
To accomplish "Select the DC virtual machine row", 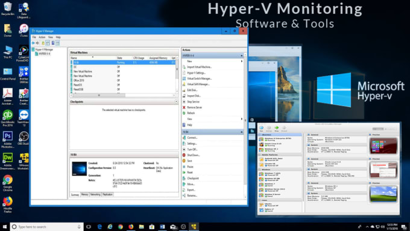I will pos(123,67).
